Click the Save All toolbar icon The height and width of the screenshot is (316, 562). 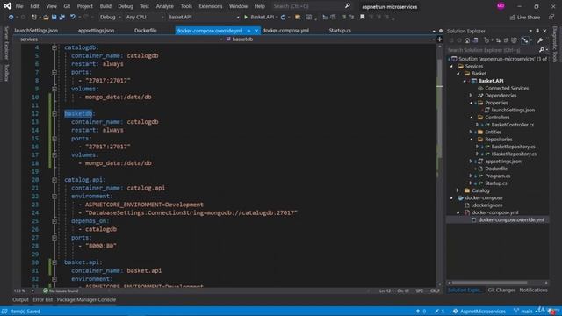[x=62, y=18]
